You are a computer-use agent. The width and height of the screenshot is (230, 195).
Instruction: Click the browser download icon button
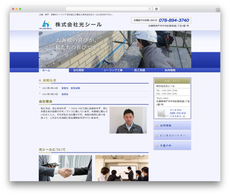point(156,9)
